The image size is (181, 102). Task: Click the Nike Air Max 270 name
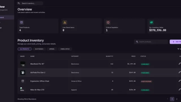[x=37, y=90]
